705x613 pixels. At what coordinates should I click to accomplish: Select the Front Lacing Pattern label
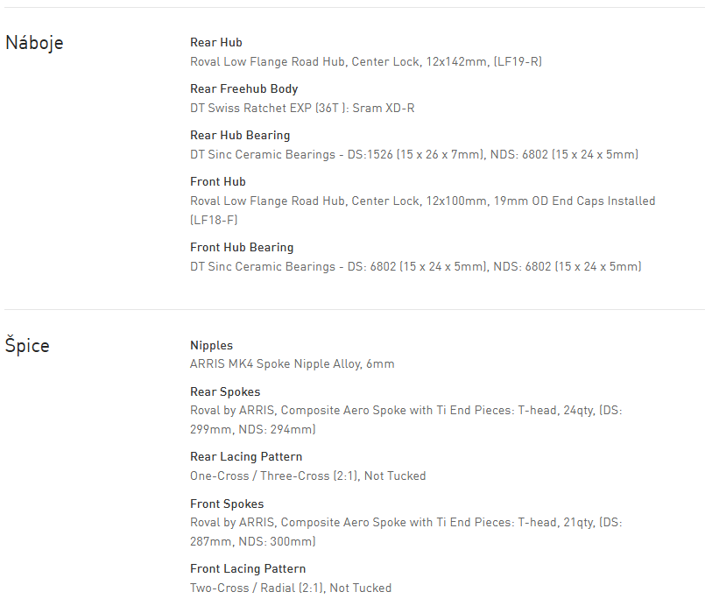pyautogui.click(x=248, y=568)
